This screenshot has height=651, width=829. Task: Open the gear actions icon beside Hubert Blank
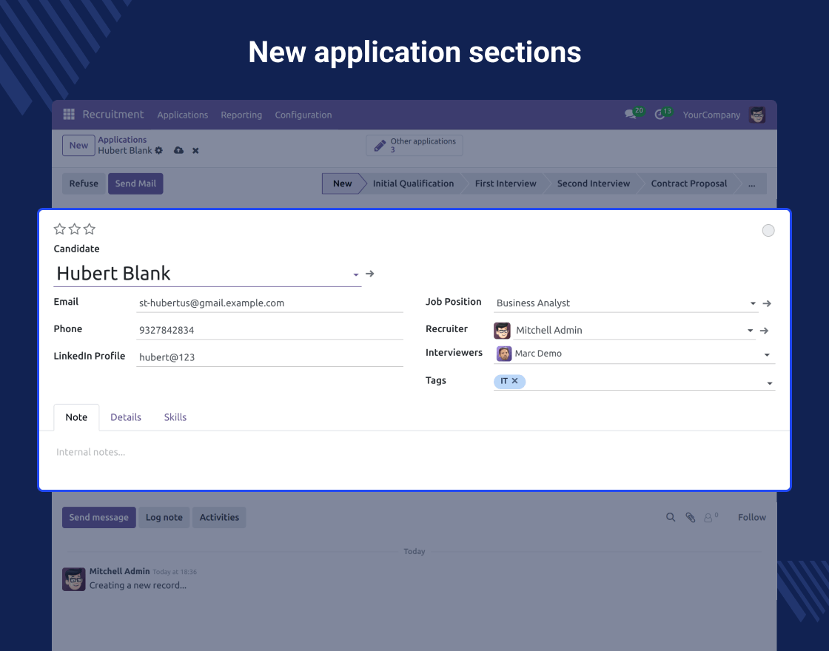[x=158, y=151]
